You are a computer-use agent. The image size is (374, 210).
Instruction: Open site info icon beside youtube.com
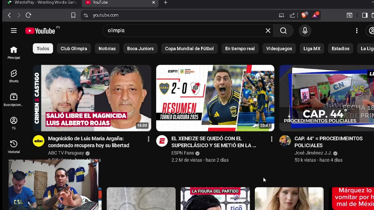86,15
